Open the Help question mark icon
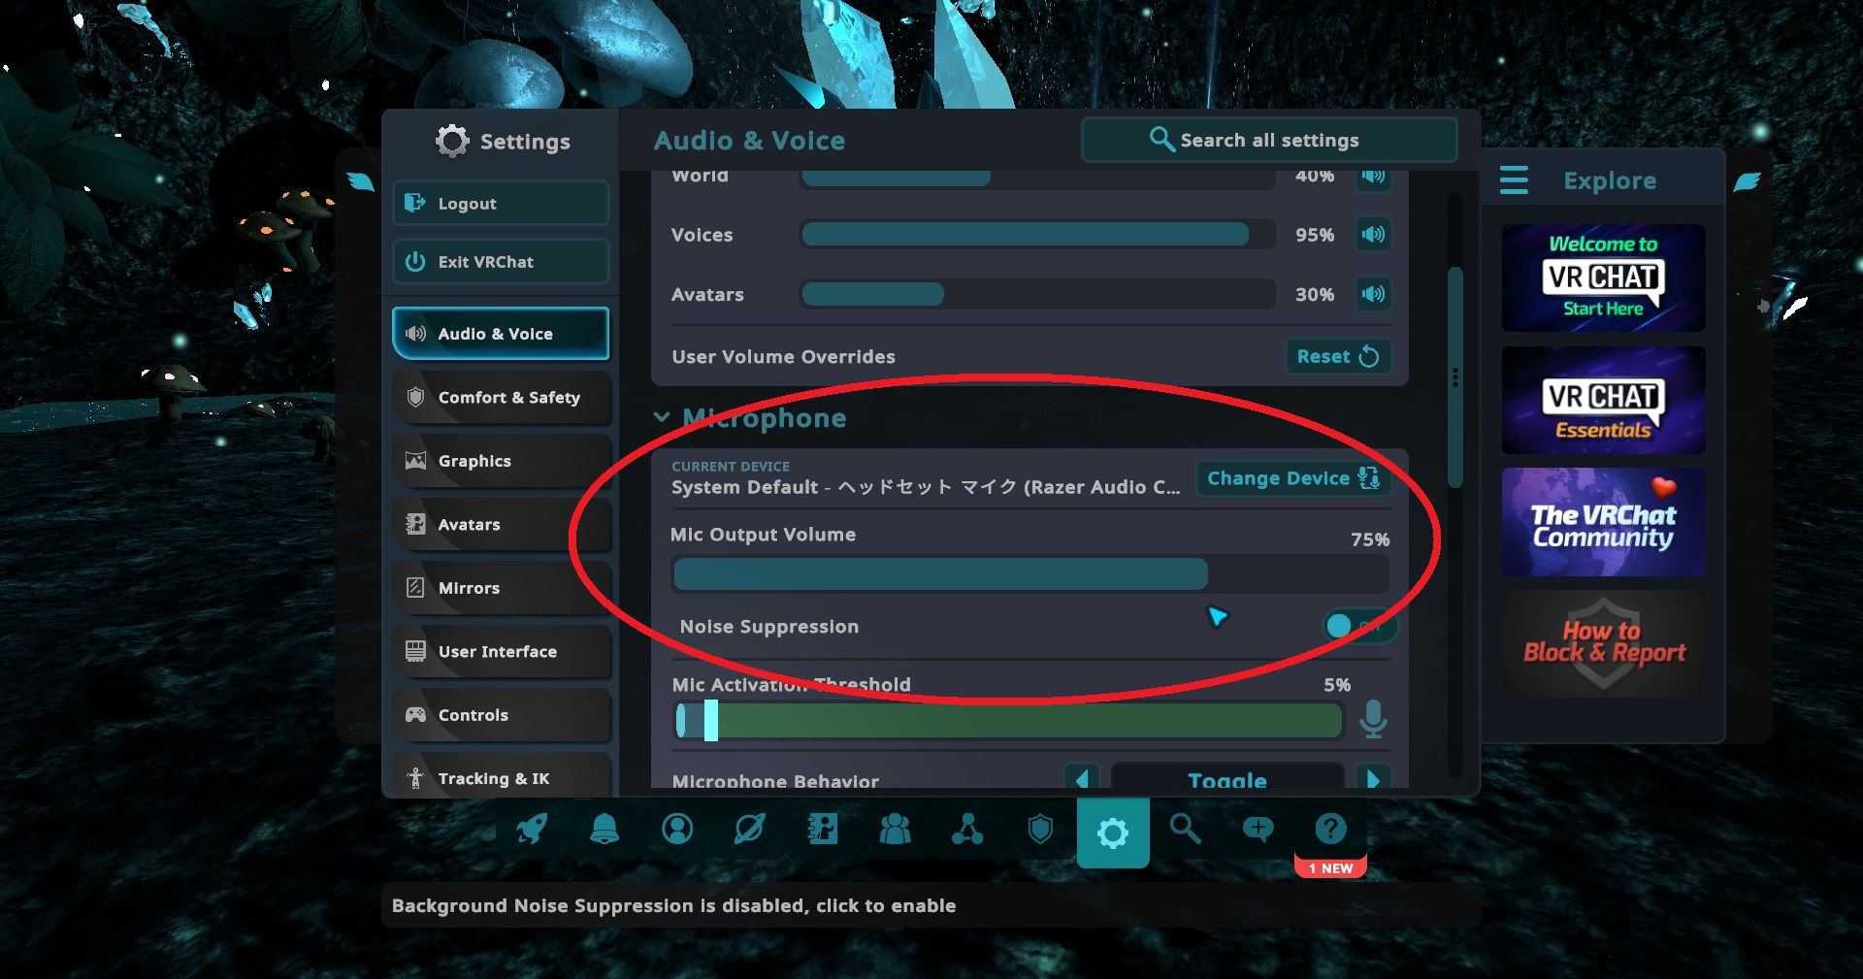The image size is (1863, 979). point(1330,830)
